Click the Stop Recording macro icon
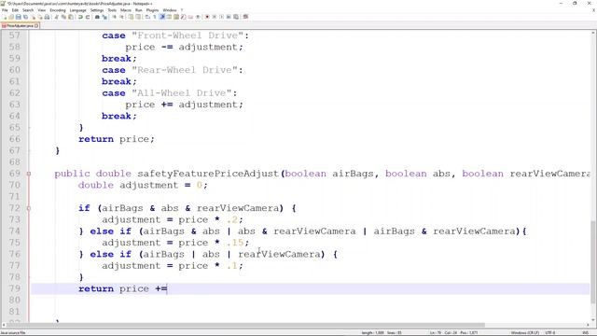 214,17
